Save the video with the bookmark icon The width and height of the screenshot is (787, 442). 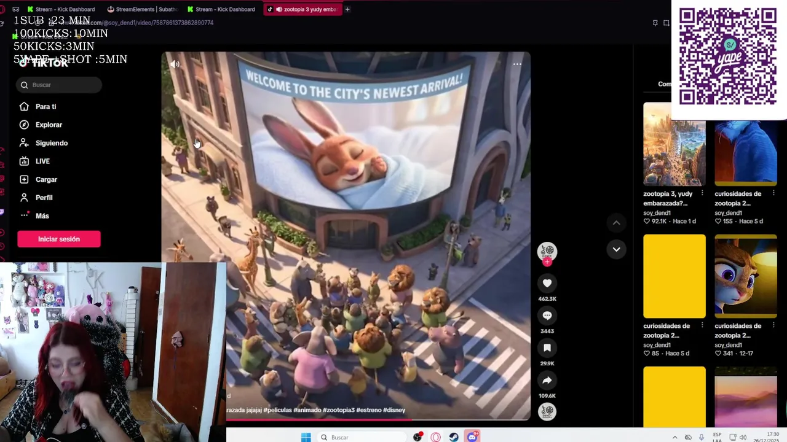click(x=547, y=348)
